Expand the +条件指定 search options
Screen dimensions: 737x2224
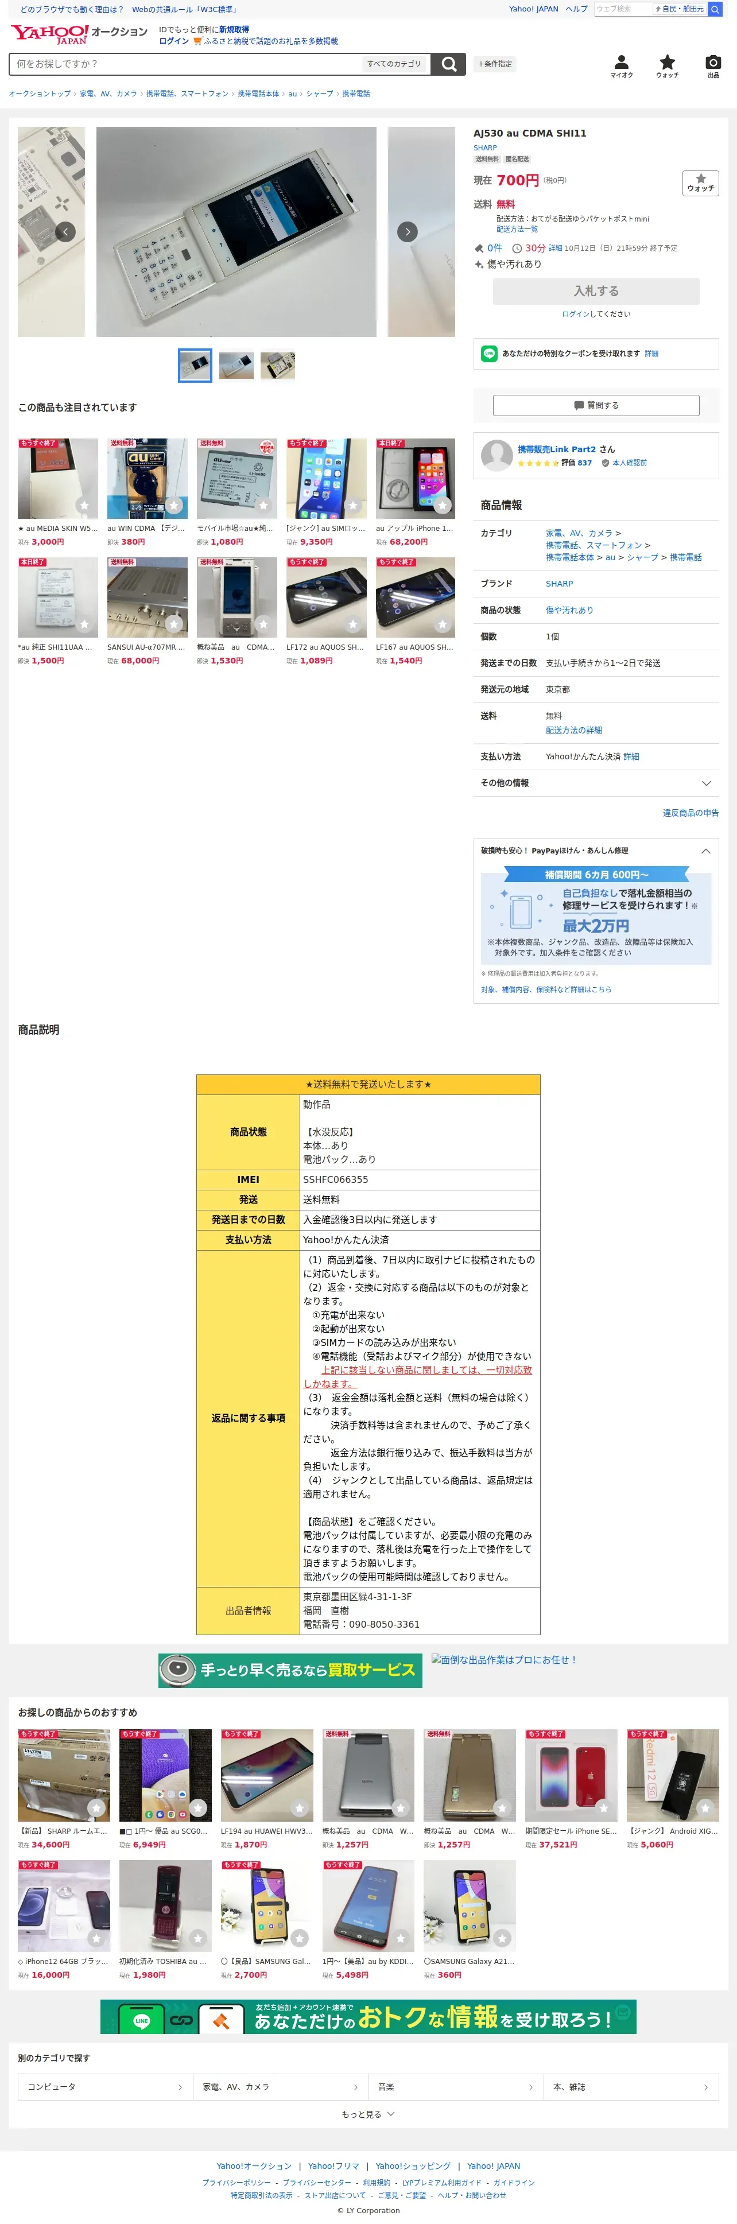(495, 64)
